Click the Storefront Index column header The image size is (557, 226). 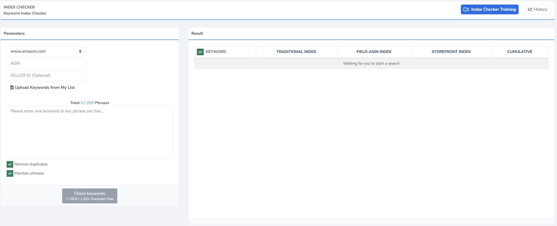[451, 52]
